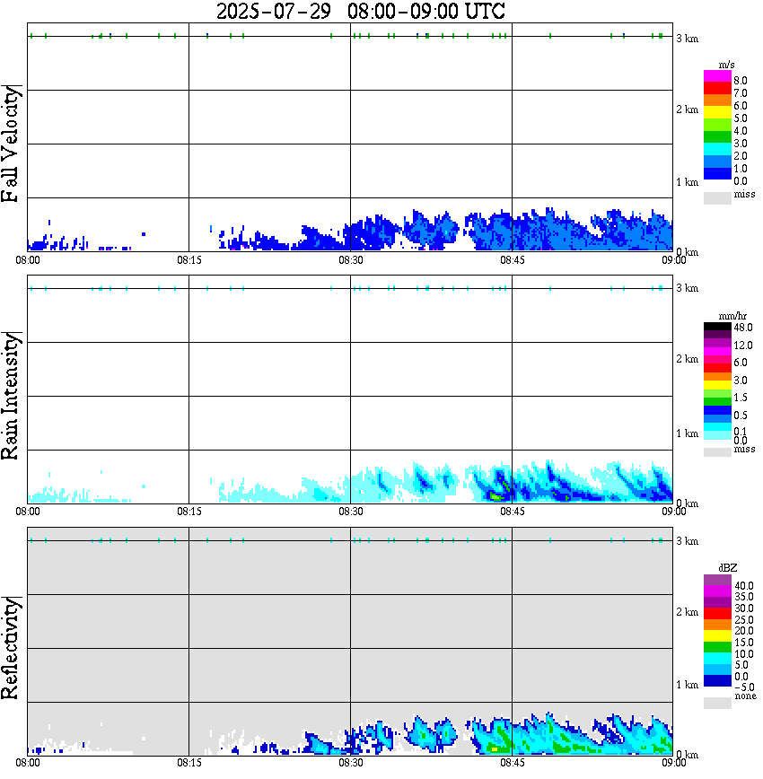Click the Fall Velocity vertical axis label
Viewport: 763px width, 779px height.
pyautogui.click(x=10, y=144)
